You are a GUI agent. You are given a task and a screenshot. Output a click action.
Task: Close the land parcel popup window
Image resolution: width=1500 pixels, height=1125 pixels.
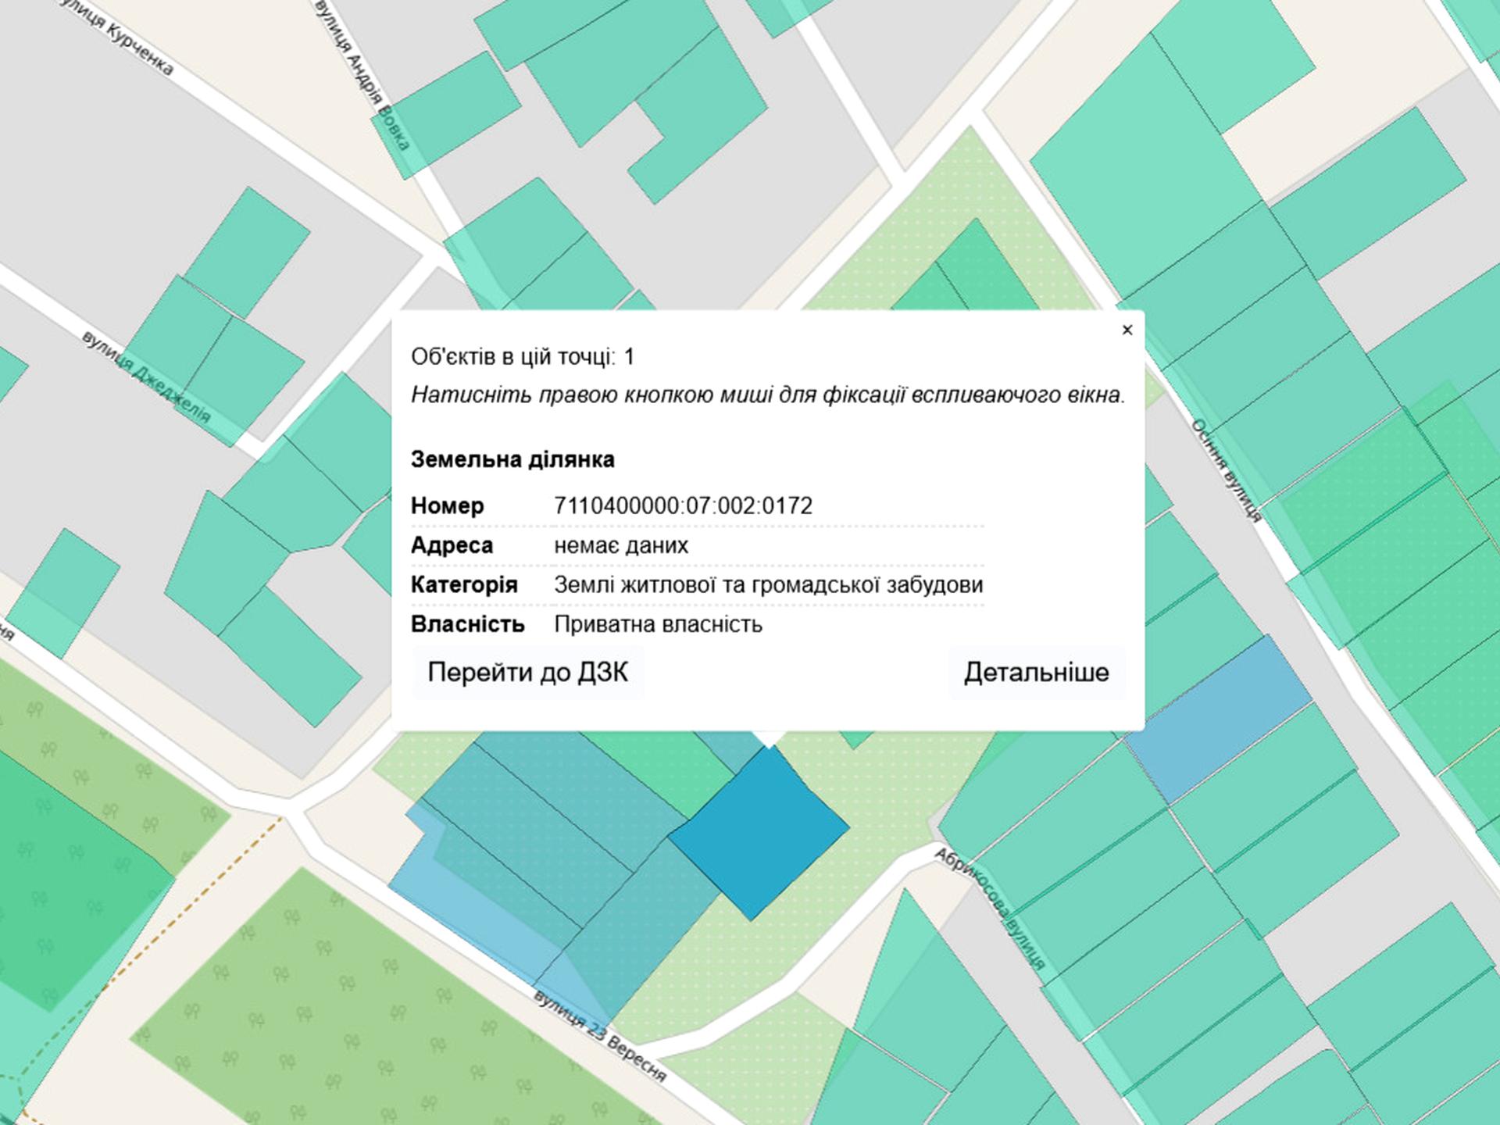click(1127, 330)
